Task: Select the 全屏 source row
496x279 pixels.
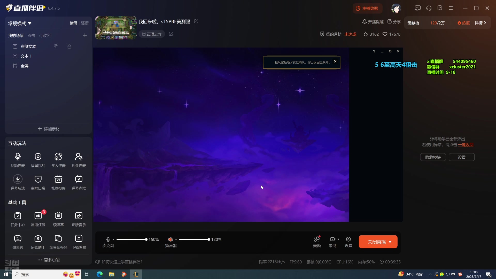Action: pyautogui.click(x=48, y=66)
